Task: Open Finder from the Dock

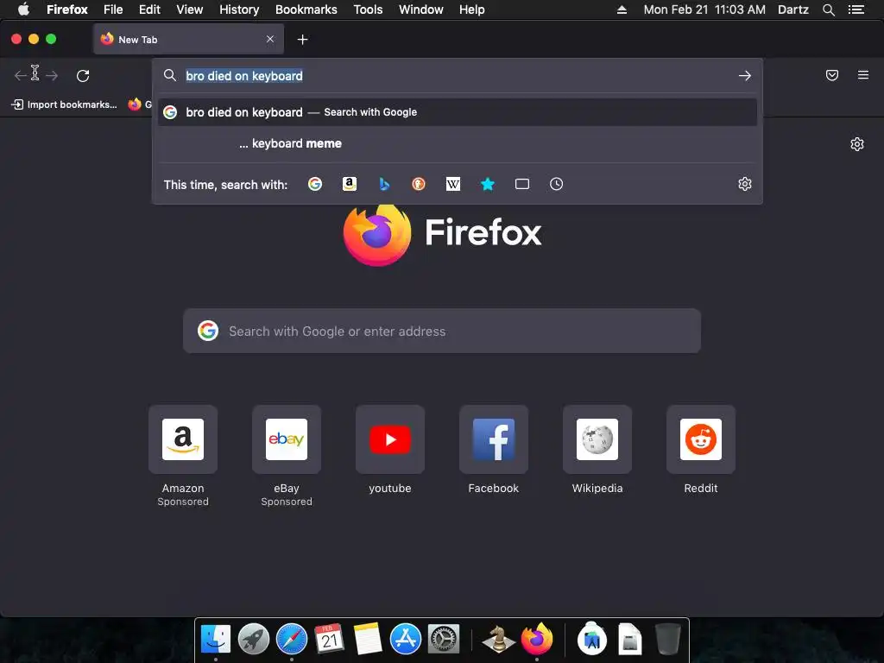Action: pos(216,640)
